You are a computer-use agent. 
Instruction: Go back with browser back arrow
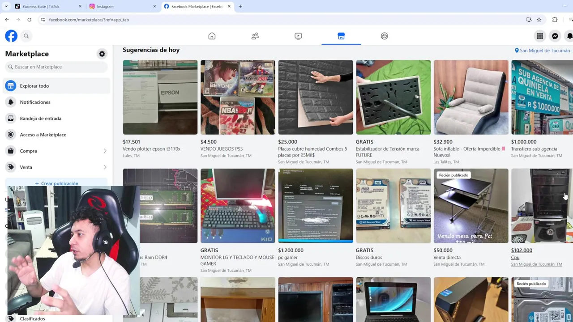[x=7, y=20]
